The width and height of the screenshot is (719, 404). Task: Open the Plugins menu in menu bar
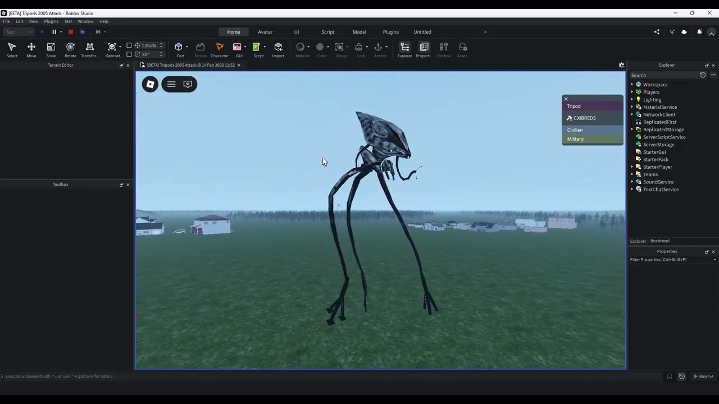[51, 21]
